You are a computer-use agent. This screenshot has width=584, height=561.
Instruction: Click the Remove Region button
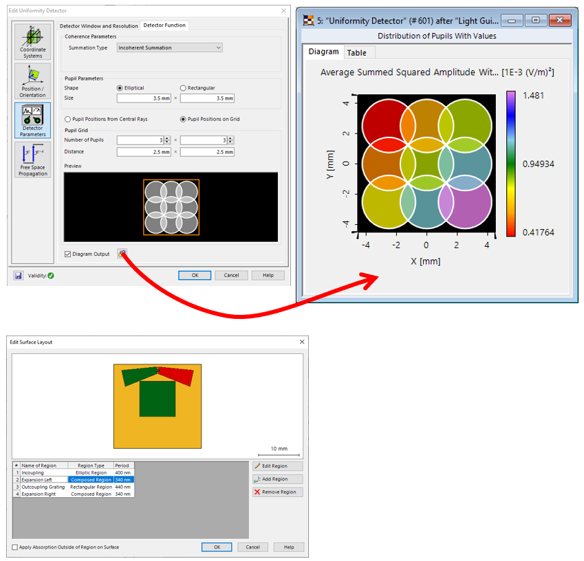(277, 492)
